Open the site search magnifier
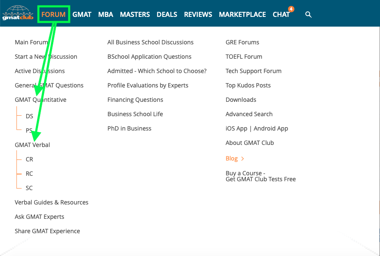 point(308,14)
